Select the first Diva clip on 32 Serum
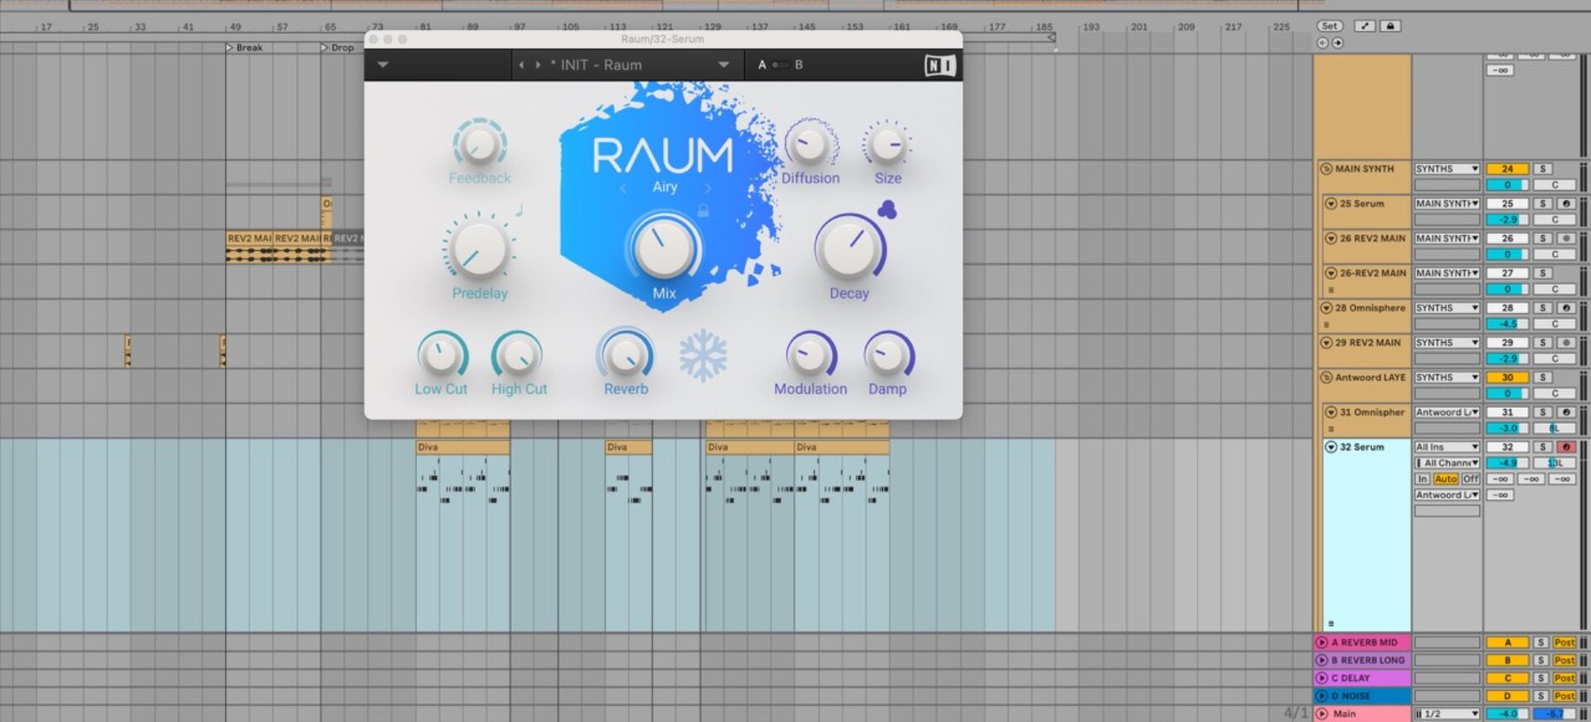This screenshot has height=722, width=1591. pos(462,447)
